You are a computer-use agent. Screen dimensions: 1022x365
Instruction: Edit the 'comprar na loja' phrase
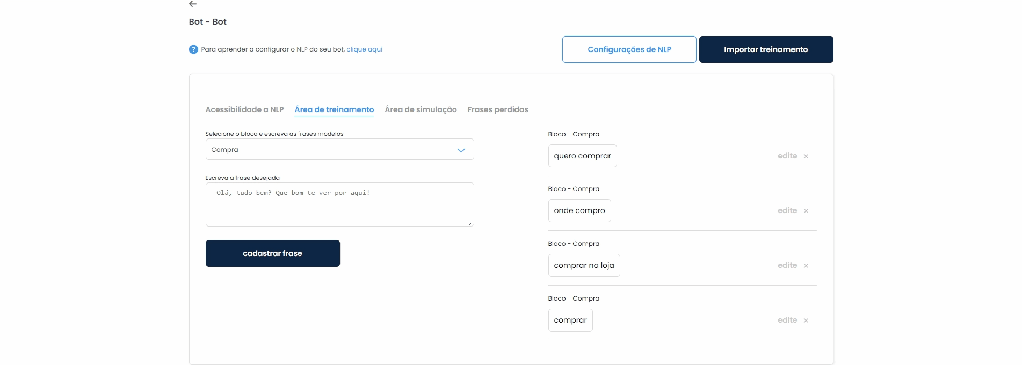click(787, 265)
